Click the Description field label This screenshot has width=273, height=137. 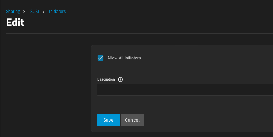106,79
